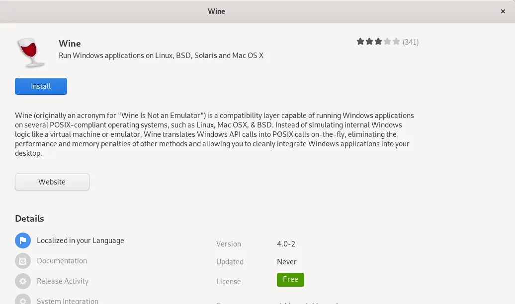The height and width of the screenshot is (304, 515).
Task: Click the Updated field label
Action: pos(230,262)
